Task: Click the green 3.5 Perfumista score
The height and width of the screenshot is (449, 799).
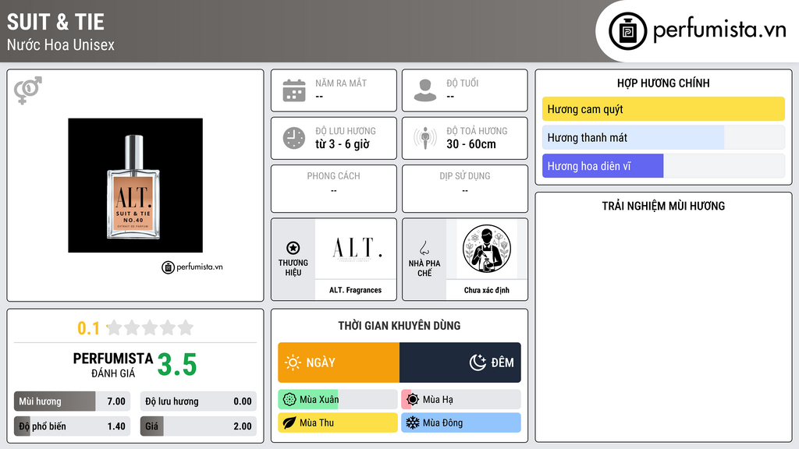Action: [x=177, y=365]
